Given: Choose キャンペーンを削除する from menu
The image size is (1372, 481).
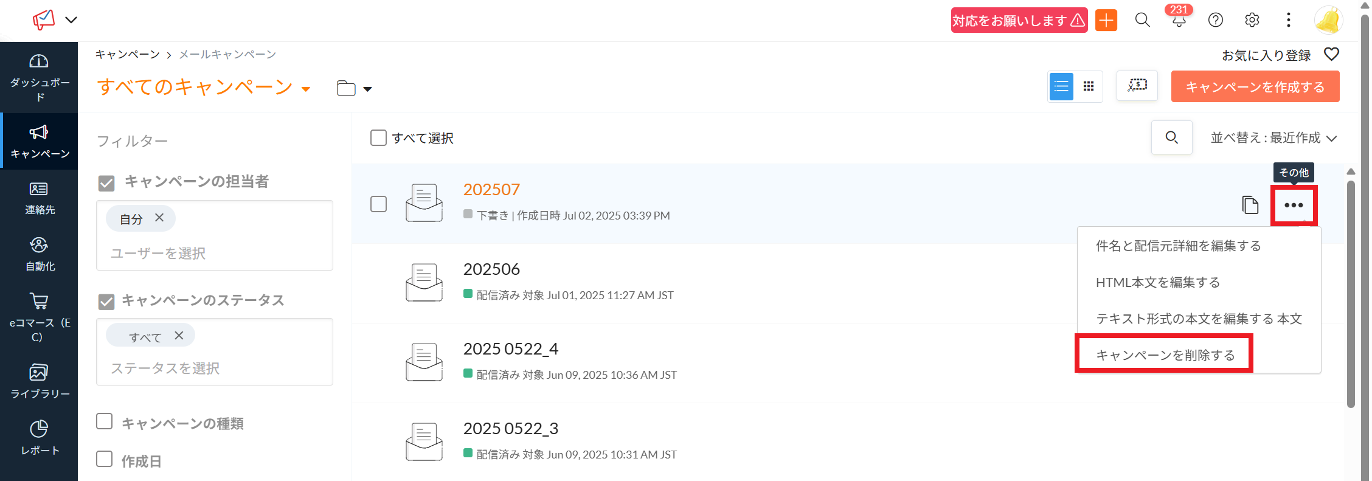Looking at the screenshot, I should 1165,355.
